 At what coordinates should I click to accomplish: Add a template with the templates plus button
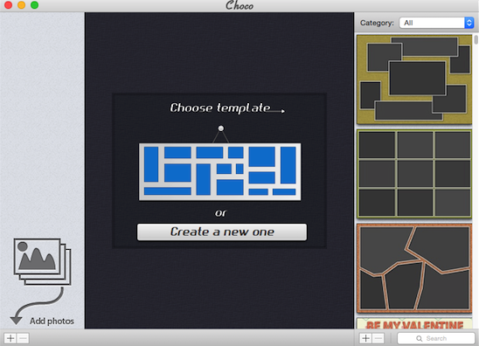365,338
